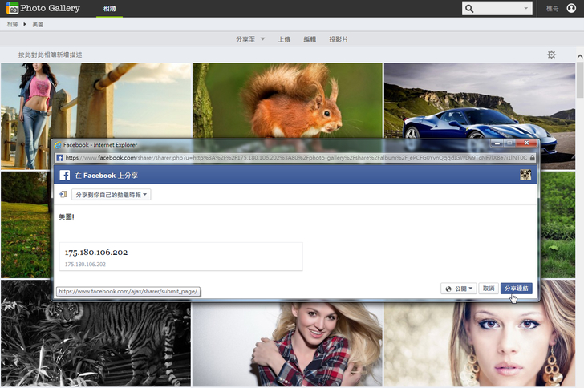The width and height of the screenshot is (584, 388).
Task: Open the 分享至 share-to dropdown
Action: 250,38
